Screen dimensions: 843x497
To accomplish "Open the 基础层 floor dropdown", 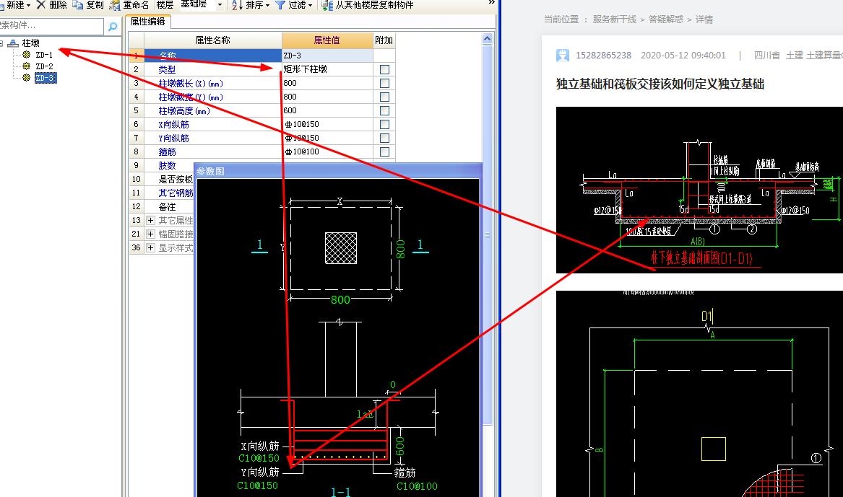I will click(x=220, y=5).
